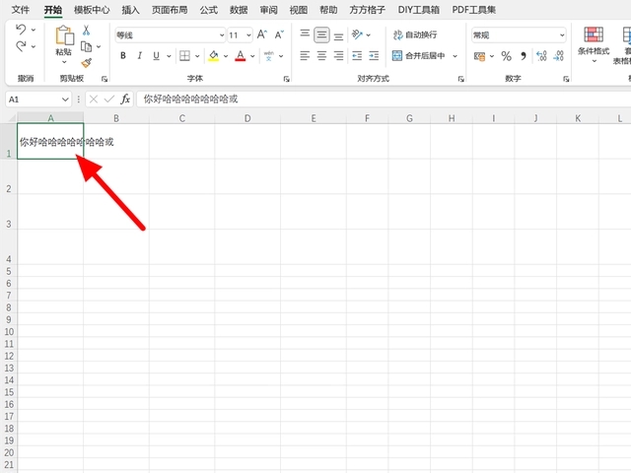Switch to 页面布局 tab
Image resolution: width=631 pixels, height=473 pixels.
tap(170, 10)
